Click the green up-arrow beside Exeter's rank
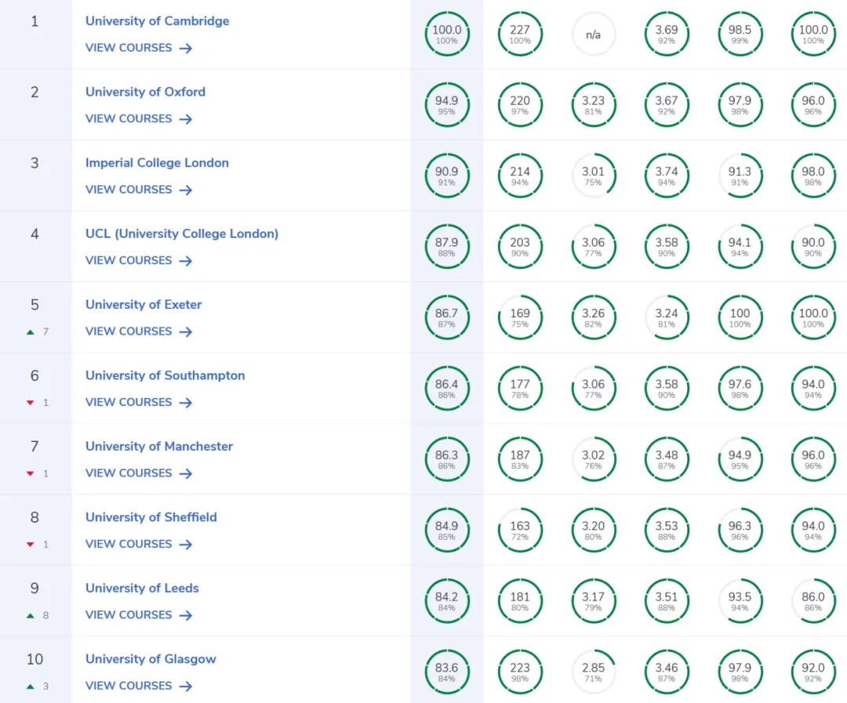This screenshot has width=847, height=703. pos(31,332)
